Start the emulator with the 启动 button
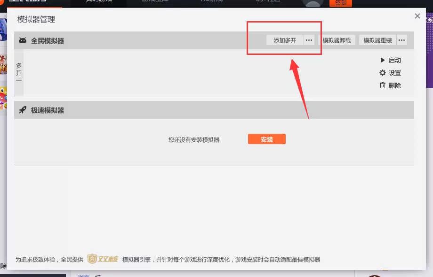 click(391, 60)
